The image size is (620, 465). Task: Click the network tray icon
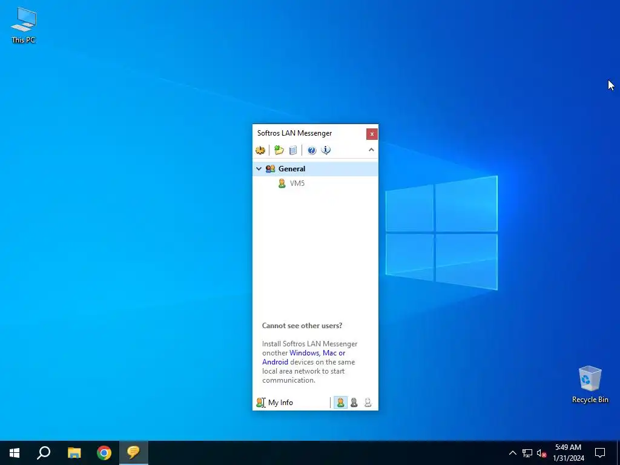click(527, 453)
